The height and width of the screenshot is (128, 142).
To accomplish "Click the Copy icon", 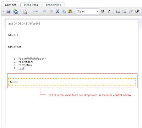I will [x=64, y=11].
